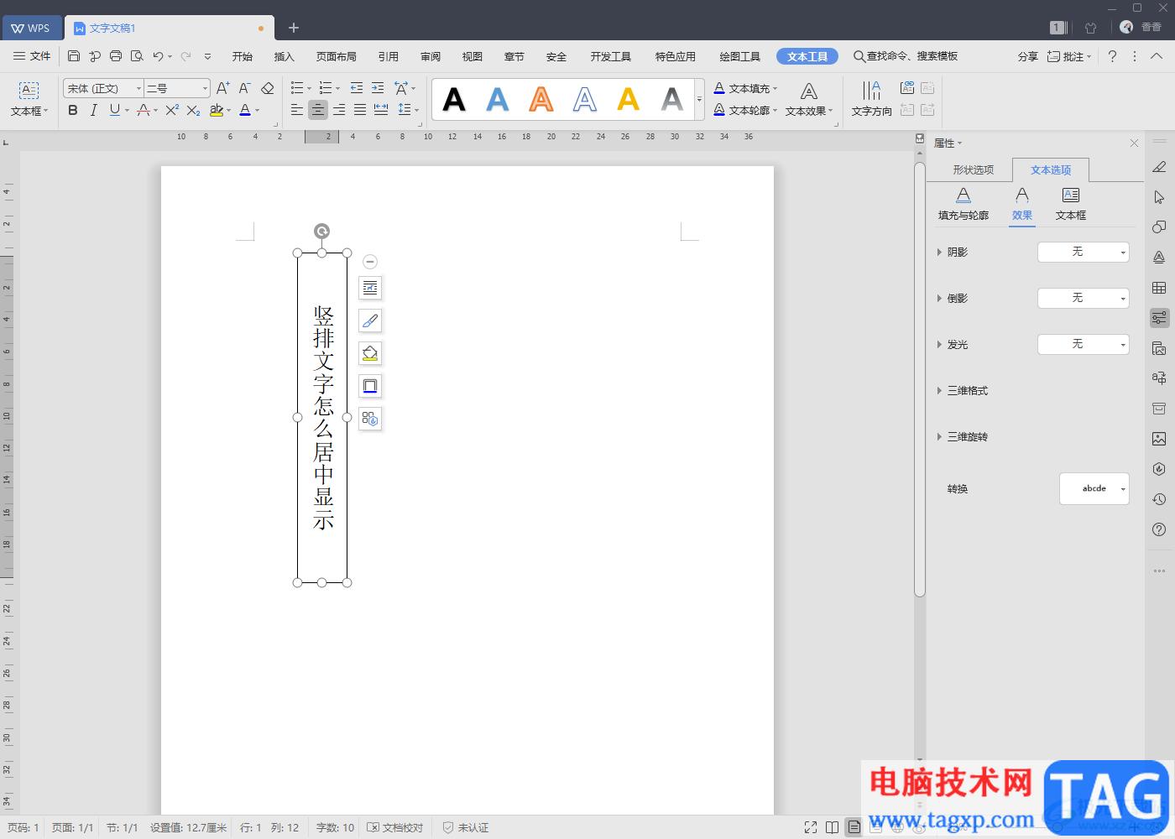Click the shape outline icon beside text box
This screenshot has height=839, width=1175.
tap(370, 386)
